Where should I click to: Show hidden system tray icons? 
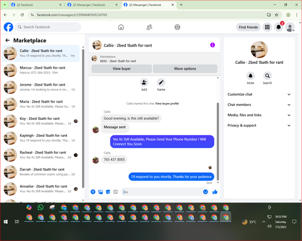[263, 222]
